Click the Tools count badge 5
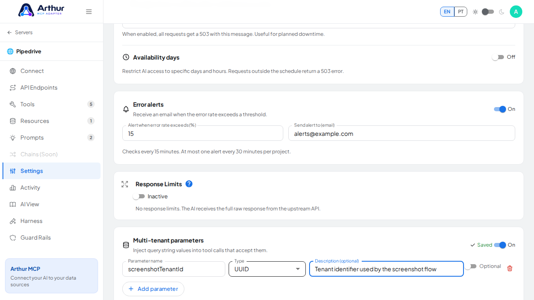534x300 pixels. coord(91,104)
